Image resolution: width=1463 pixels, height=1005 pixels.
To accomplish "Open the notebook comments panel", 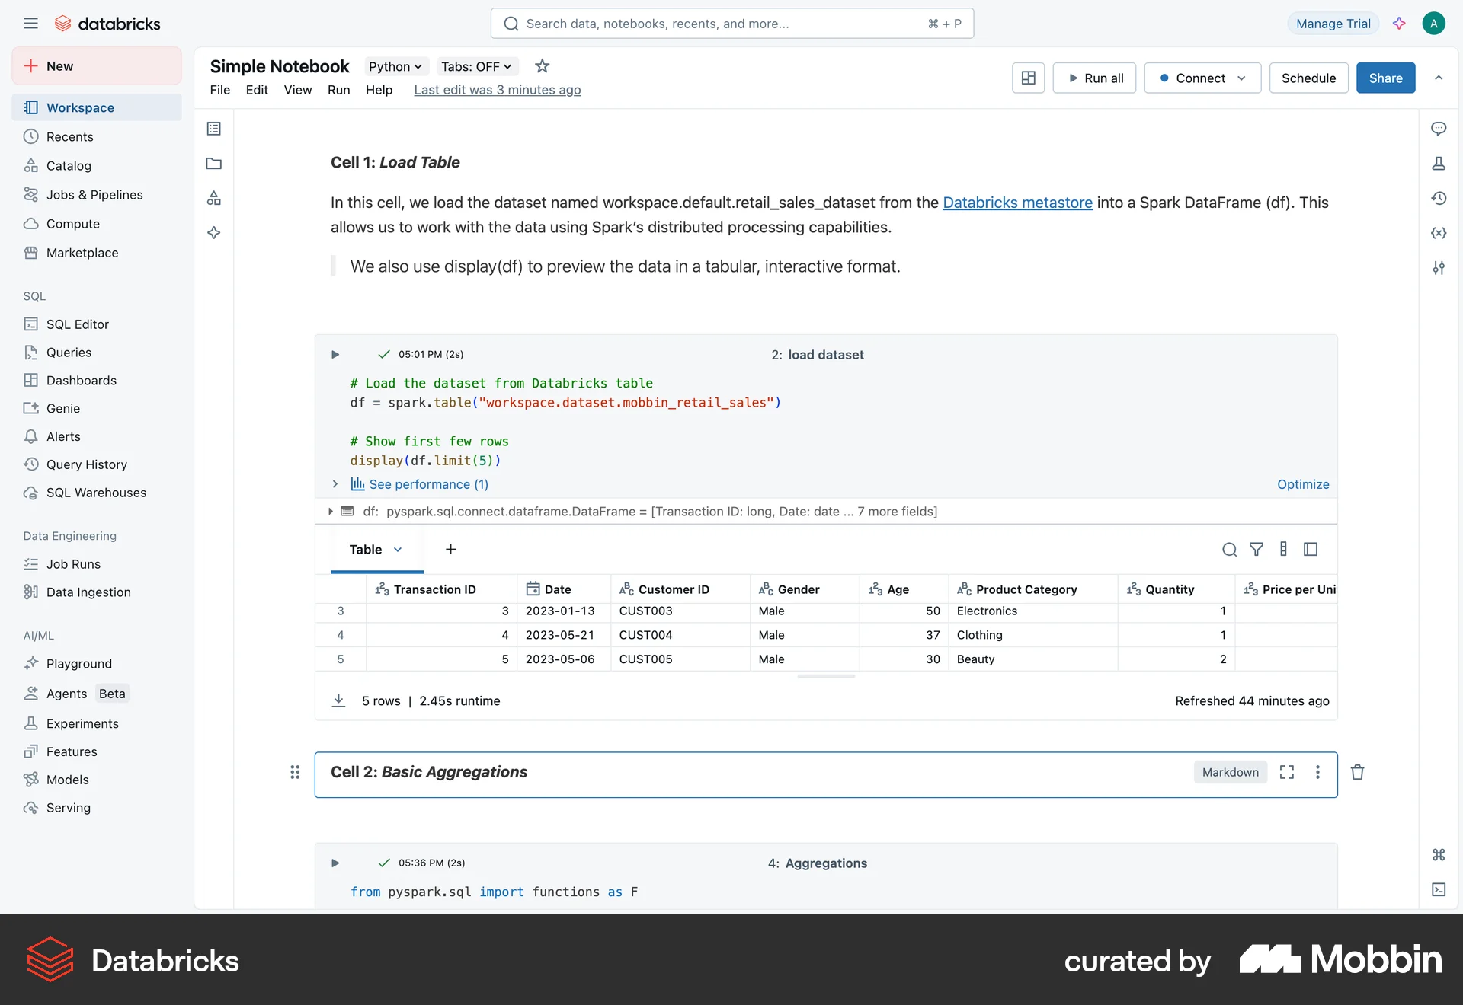I will click(x=1439, y=129).
